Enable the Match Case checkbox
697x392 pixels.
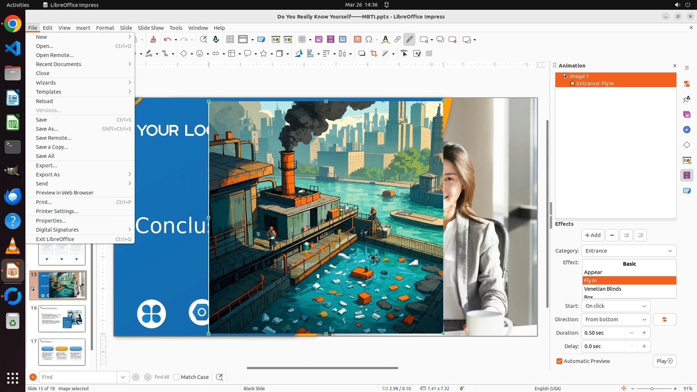[x=176, y=377]
